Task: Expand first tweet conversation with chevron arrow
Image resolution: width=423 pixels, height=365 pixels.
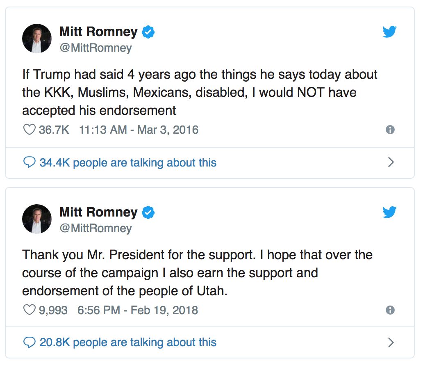Action: point(391,162)
